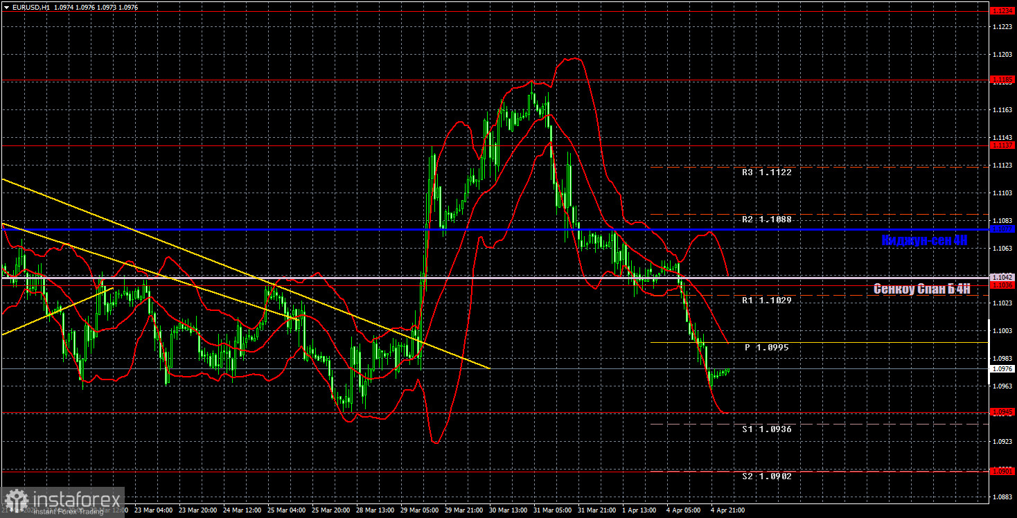Click the red 1.0945 price tag
The image size is (1017, 518).
(1003, 412)
